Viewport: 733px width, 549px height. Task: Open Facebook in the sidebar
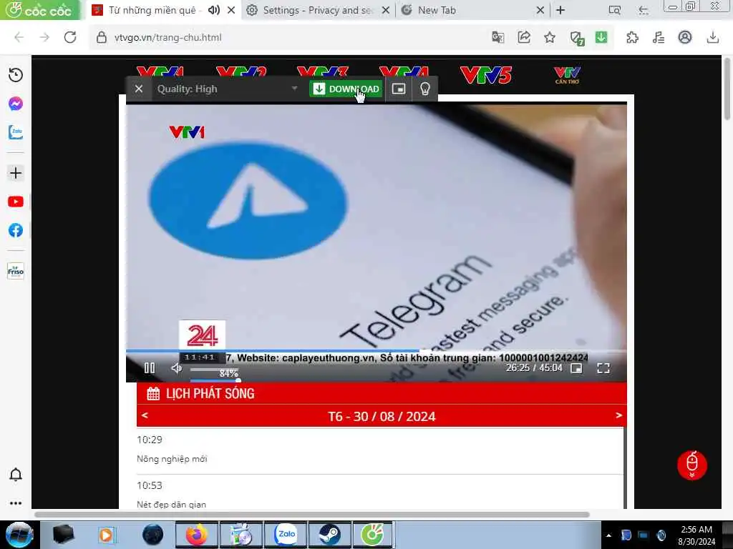click(x=16, y=230)
